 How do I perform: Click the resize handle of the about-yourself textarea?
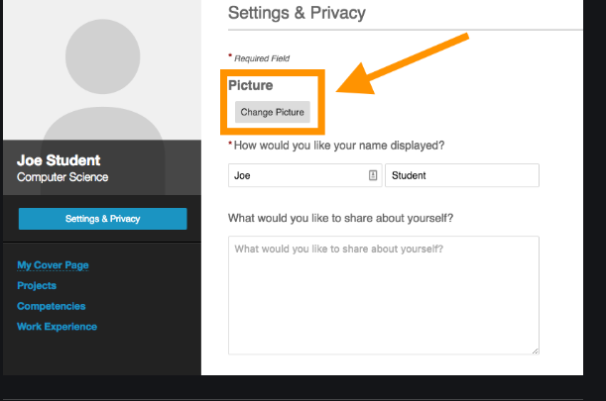(536, 350)
